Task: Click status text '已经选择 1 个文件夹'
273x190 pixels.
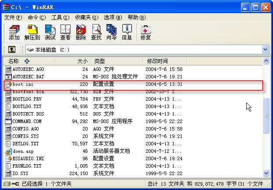Action: coord(46,184)
